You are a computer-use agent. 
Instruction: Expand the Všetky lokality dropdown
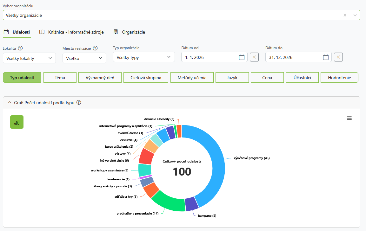[x=29, y=58]
